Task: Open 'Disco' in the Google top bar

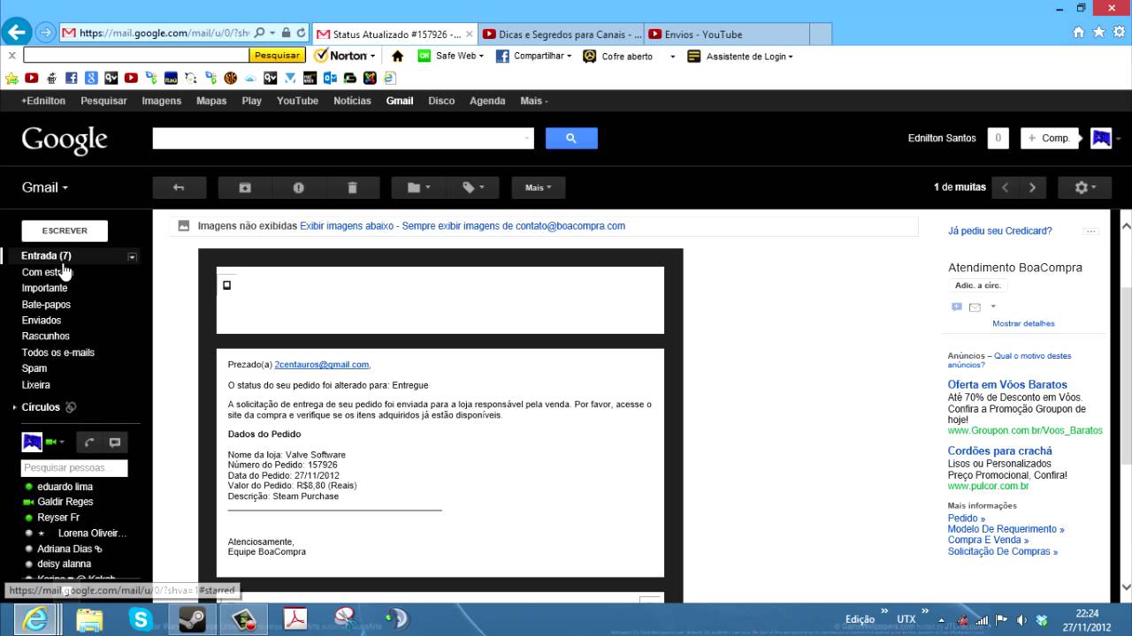Action: 441,101
